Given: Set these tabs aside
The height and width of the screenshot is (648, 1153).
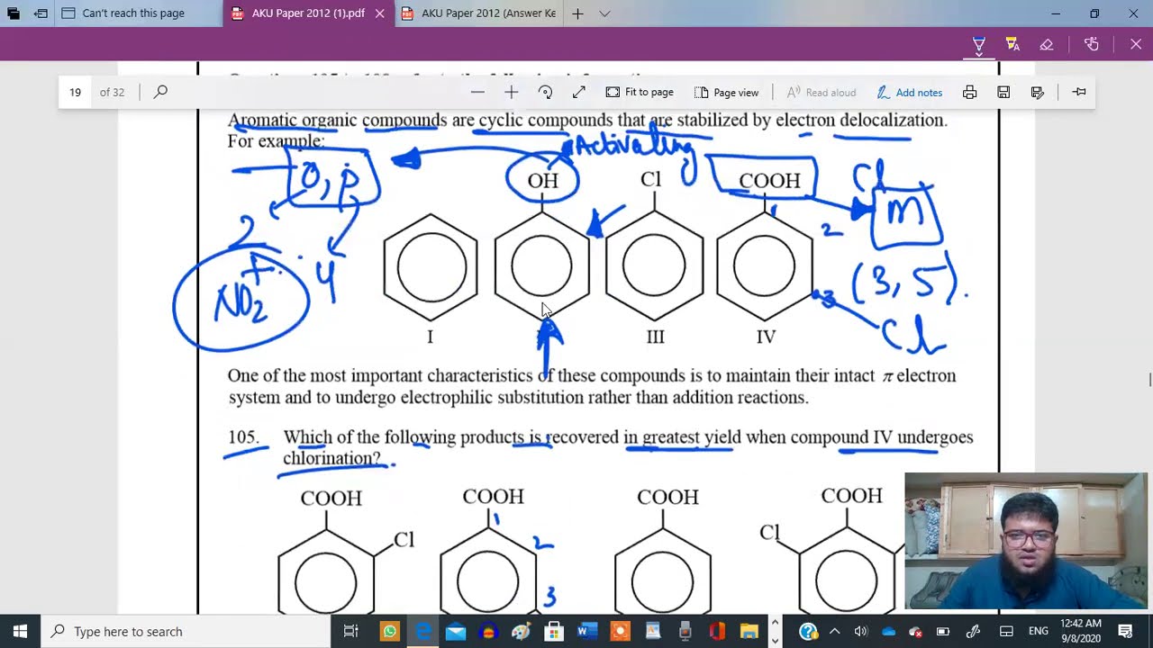Looking at the screenshot, I should [x=41, y=13].
